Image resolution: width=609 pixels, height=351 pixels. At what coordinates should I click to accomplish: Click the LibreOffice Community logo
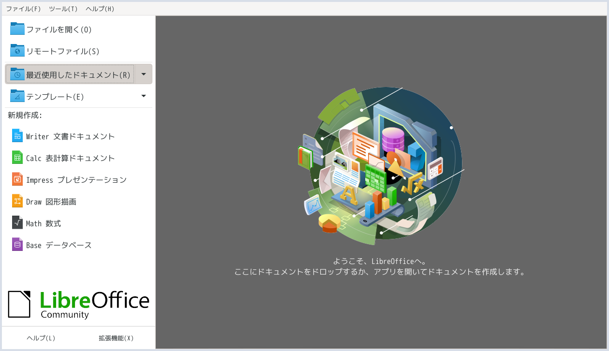coord(78,305)
